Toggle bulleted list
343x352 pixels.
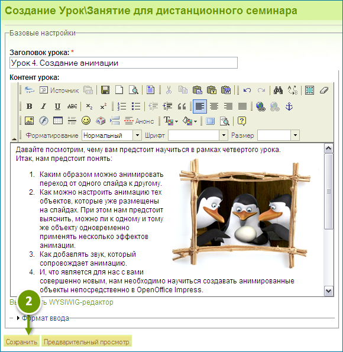(x=136, y=106)
